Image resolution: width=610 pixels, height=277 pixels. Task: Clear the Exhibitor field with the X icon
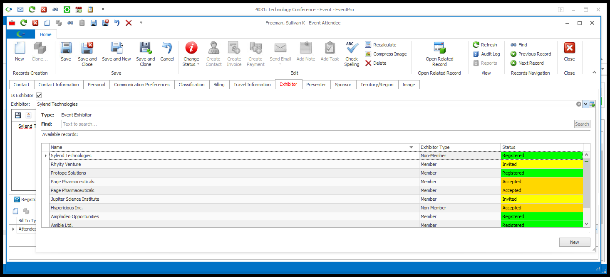coord(579,104)
